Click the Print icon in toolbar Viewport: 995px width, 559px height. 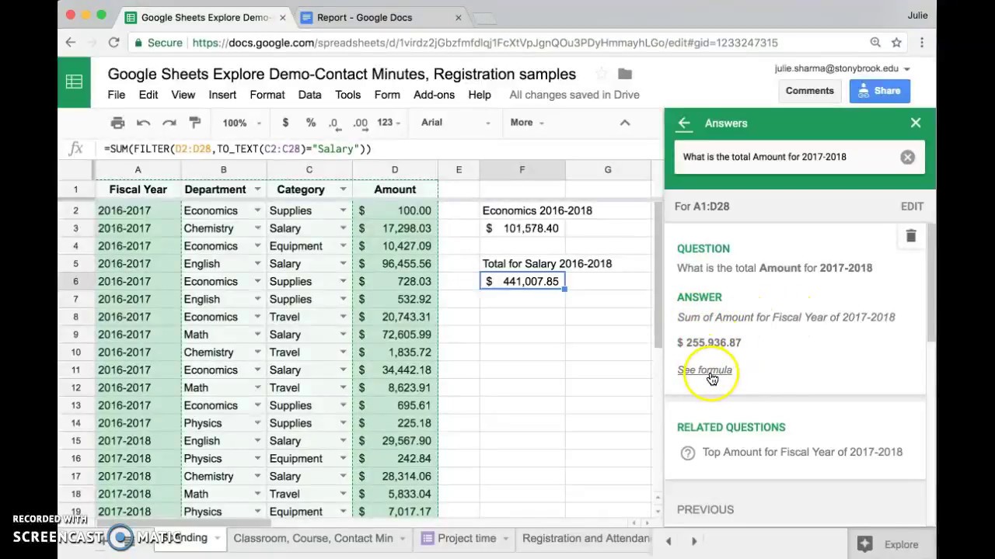[x=117, y=123]
